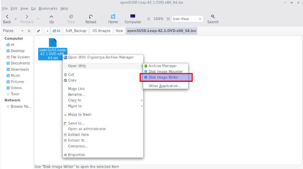This screenshot has width=303, height=169.
Task: Reload the current folder
Action: [x=91, y=19]
